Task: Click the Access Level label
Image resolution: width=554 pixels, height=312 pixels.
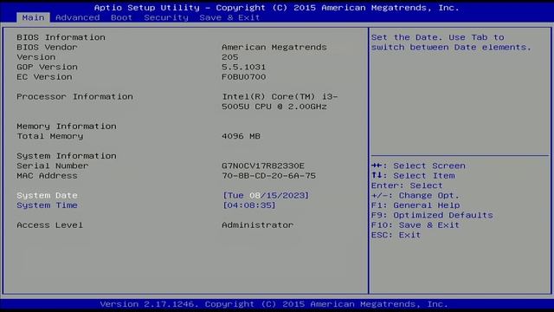Action: coord(50,225)
